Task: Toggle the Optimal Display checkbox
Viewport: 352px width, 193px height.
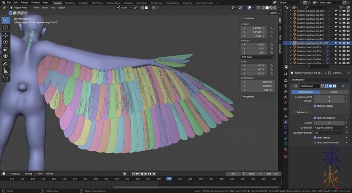Action: point(315,106)
